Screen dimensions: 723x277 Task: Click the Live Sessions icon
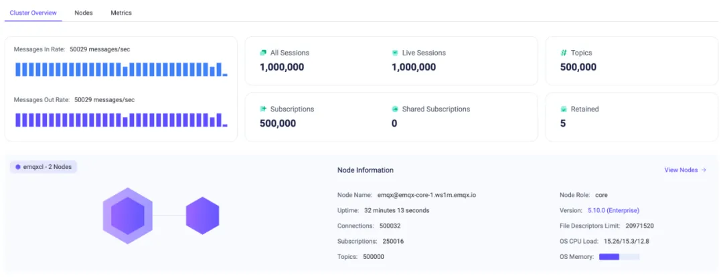[x=395, y=53]
